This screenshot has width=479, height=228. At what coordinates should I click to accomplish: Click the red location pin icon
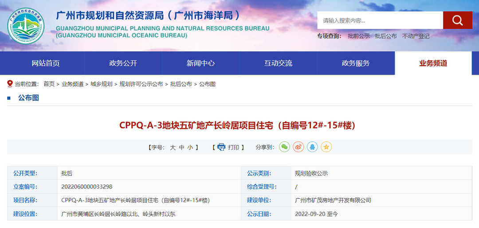click(x=10, y=84)
